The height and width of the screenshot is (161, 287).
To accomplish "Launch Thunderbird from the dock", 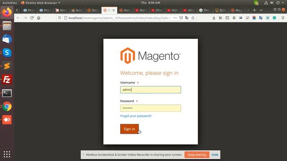I will pyautogui.click(x=7, y=39).
